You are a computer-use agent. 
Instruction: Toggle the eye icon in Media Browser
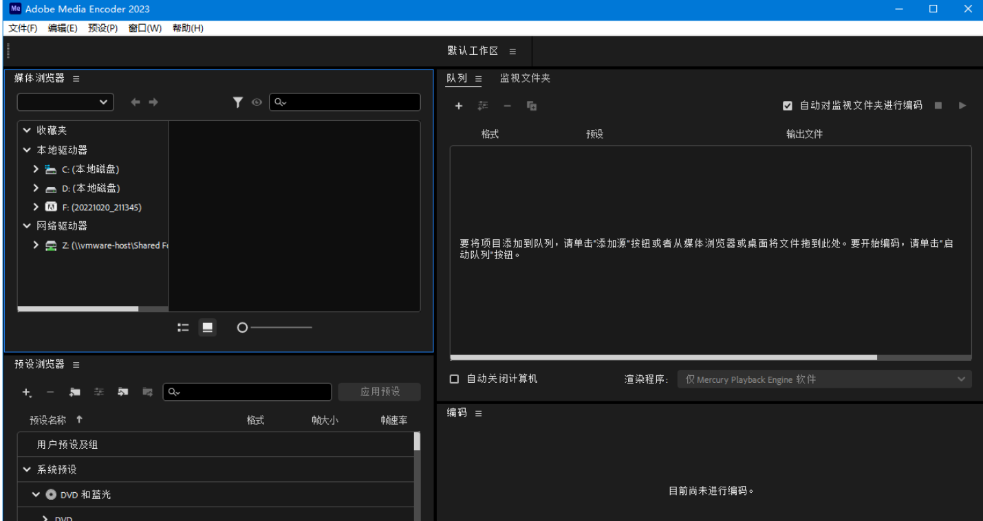(x=257, y=102)
